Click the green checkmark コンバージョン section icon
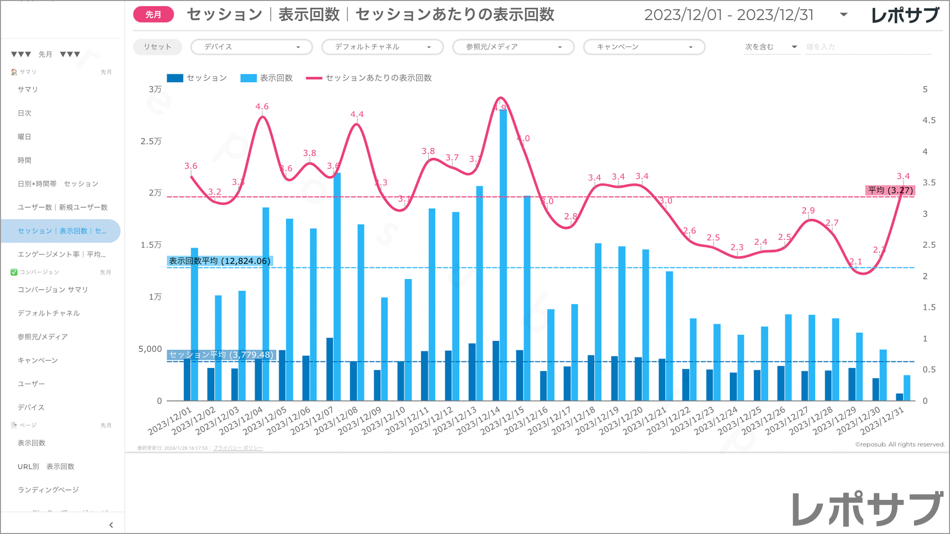 (14, 272)
